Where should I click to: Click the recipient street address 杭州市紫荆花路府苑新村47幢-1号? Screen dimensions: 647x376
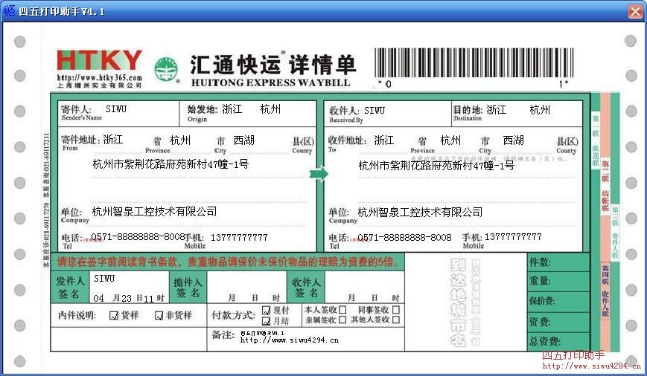coord(436,166)
